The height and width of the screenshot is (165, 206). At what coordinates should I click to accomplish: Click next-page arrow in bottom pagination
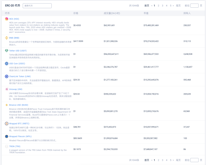(x=173, y=160)
